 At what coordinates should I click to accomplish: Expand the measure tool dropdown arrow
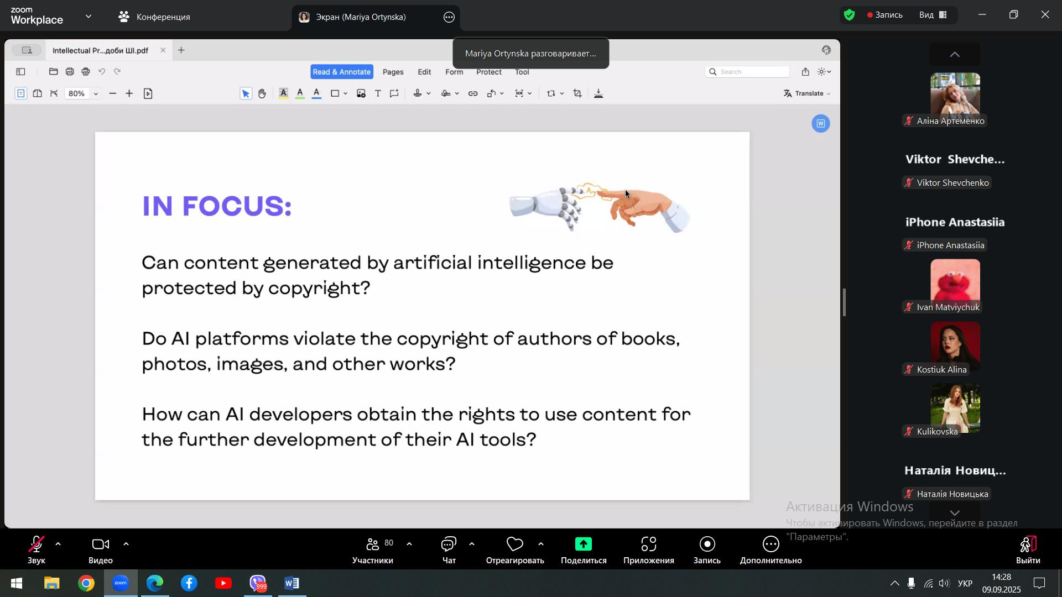coord(502,94)
